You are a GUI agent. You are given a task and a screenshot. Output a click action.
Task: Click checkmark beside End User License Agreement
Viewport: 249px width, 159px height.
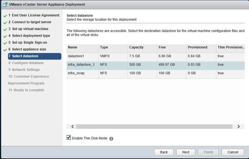5,16
